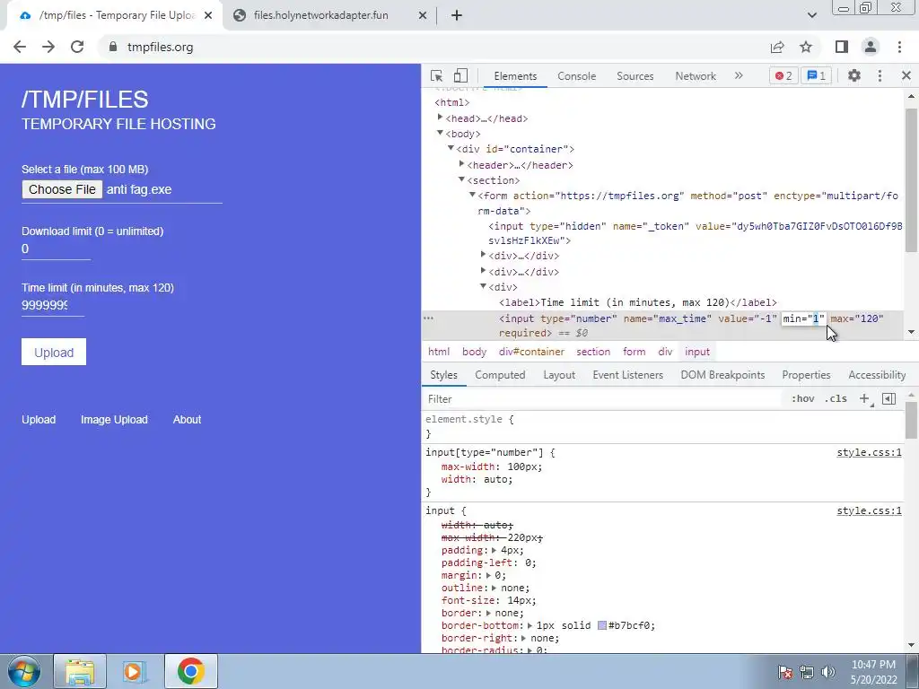Open Layout tab
Image resolution: width=919 pixels, height=689 pixels.
pos(559,375)
